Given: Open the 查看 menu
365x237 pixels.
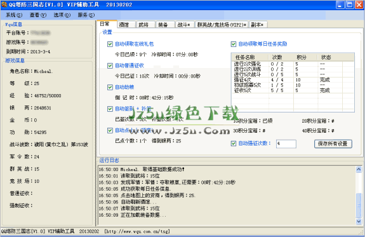Looking at the screenshot, I should 37,15.
